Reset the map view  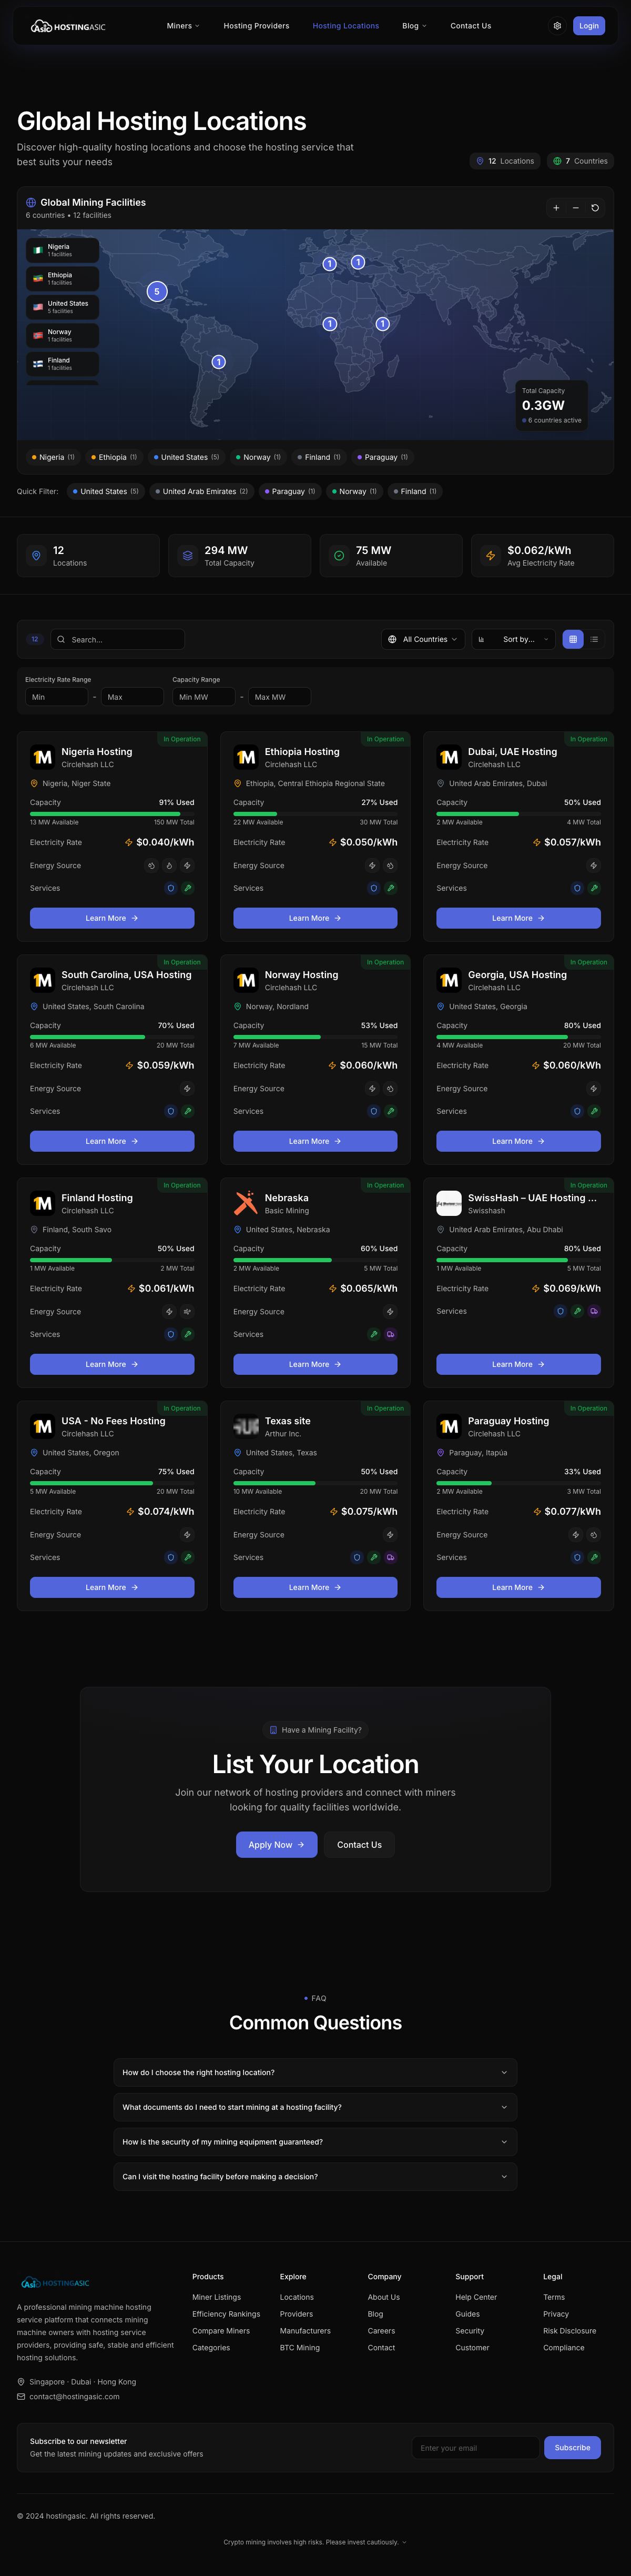click(x=595, y=208)
